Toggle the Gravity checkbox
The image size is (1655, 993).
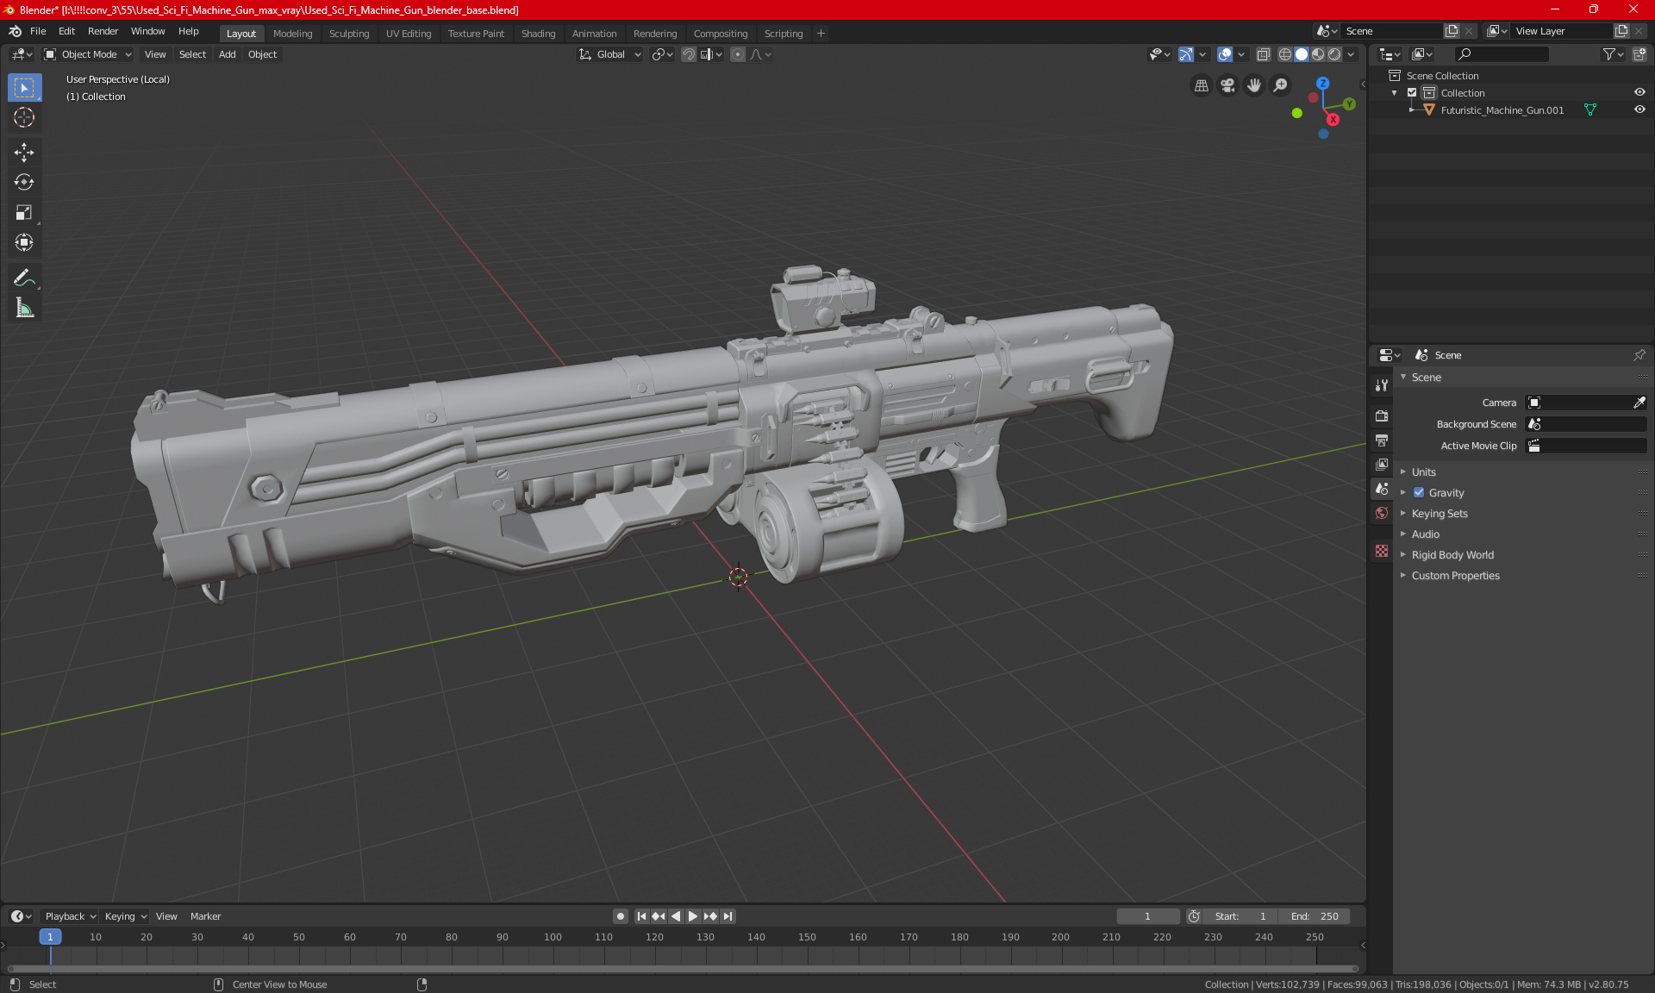click(x=1419, y=493)
